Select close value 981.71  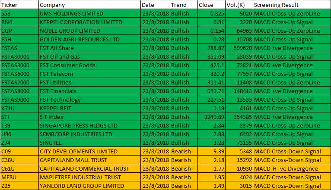(x=211, y=91)
